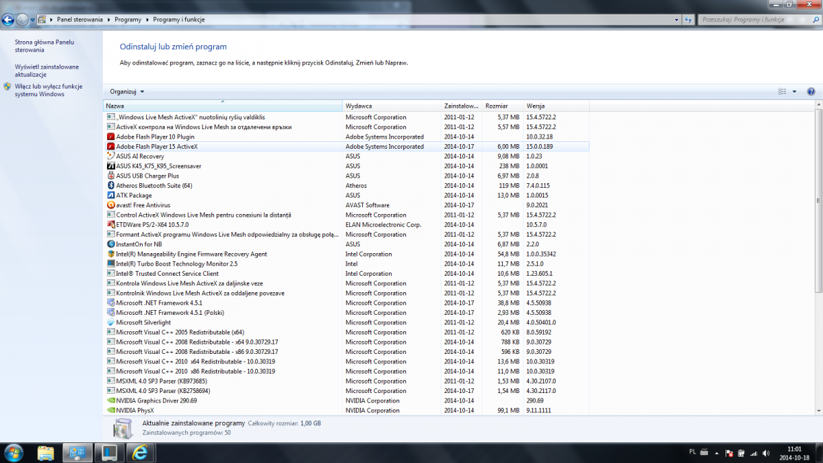Open help with the blue question mark
The image size is (823, 463).
click(x=811, y=91)
